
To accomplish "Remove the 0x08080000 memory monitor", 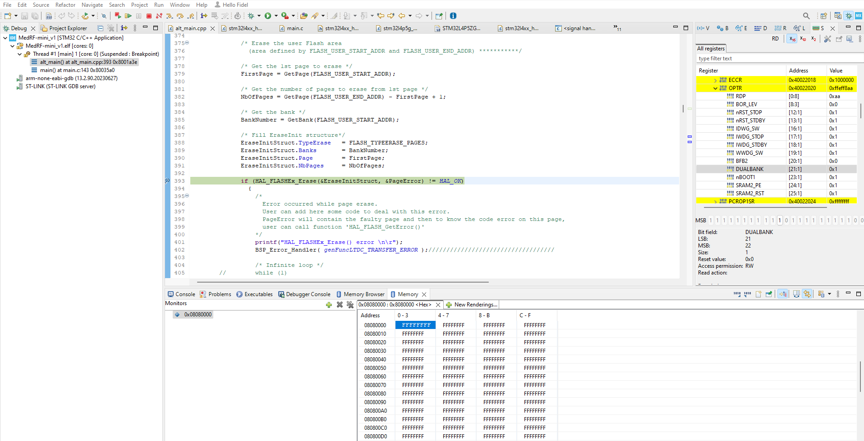I will [340, 305].
